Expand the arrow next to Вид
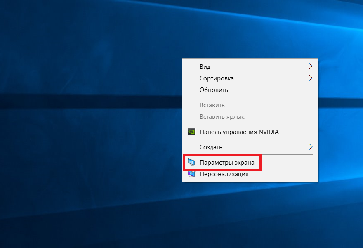 [x=311, y=66]
